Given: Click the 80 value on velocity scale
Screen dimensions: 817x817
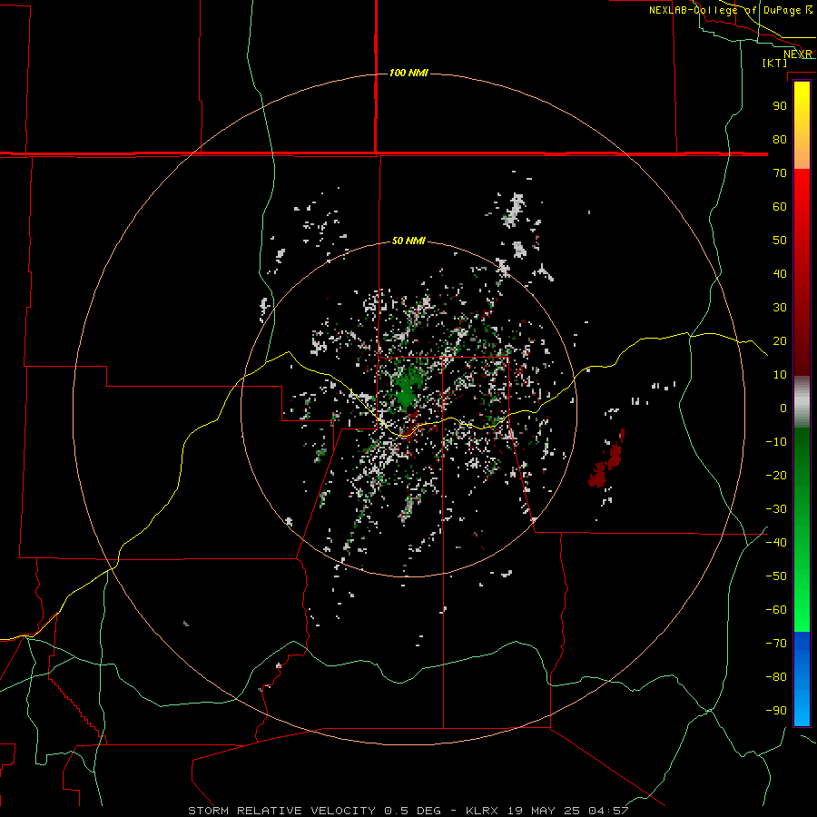Looking at the screenshot, I should 780,139.
